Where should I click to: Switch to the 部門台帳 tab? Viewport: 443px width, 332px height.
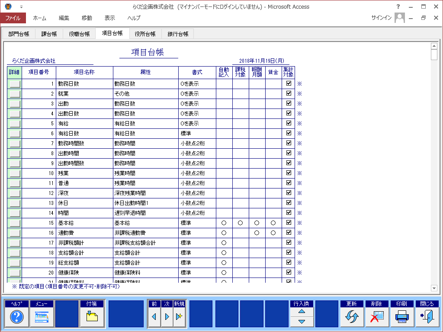point(19,34)
